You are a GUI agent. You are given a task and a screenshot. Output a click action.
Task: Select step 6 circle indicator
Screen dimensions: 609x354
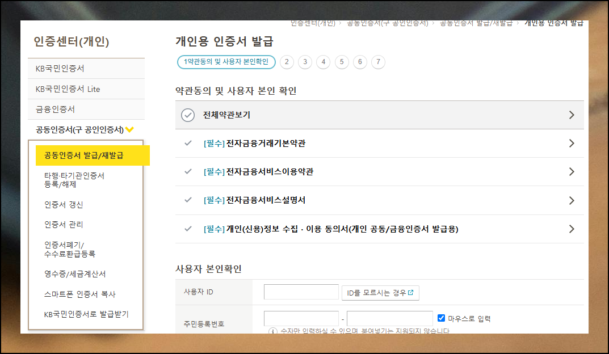tap(360, 62)
